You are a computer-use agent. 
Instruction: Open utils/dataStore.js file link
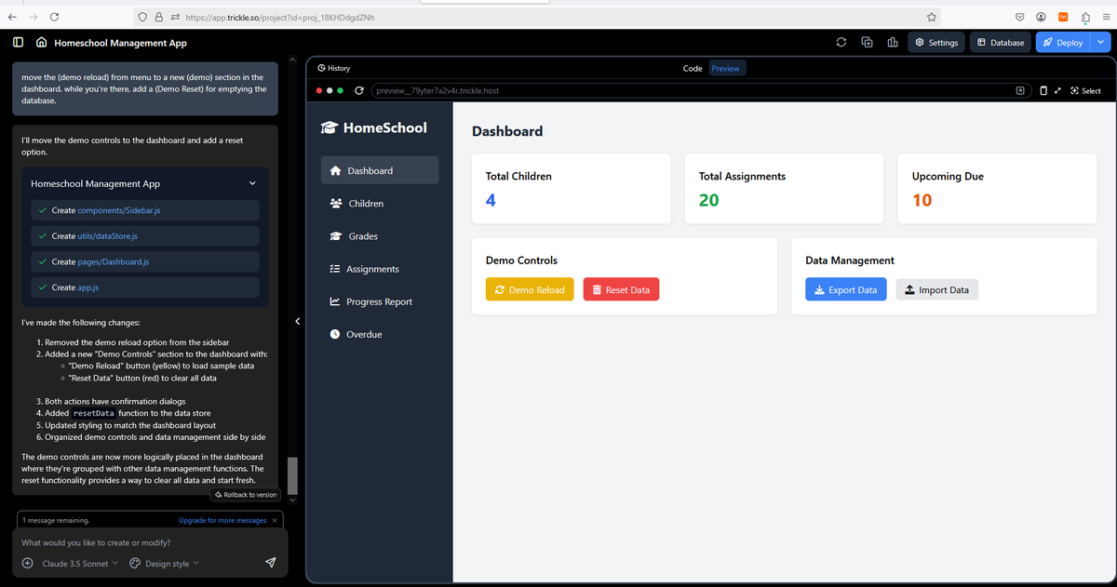(108, 236)
